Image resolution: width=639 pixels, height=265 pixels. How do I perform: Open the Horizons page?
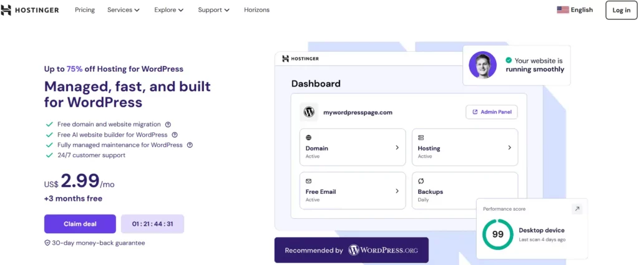coord(256,10)
